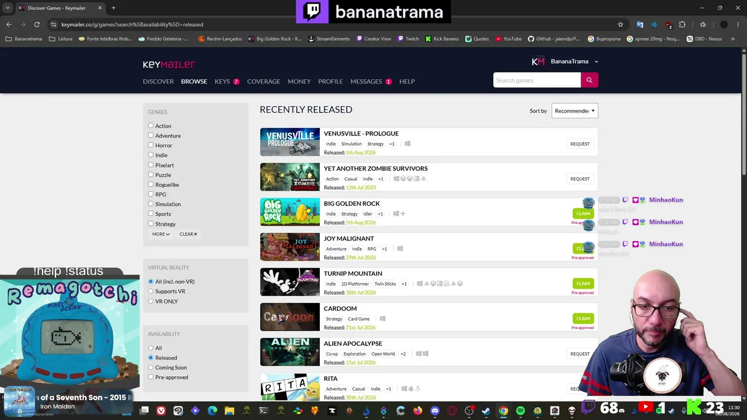747x420 pixels.
Task: Select the Coming Soon availability radio
Action: pos(151,367)
